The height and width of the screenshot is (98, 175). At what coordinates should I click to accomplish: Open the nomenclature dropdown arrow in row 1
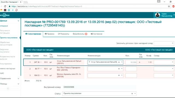click(122, 62)
